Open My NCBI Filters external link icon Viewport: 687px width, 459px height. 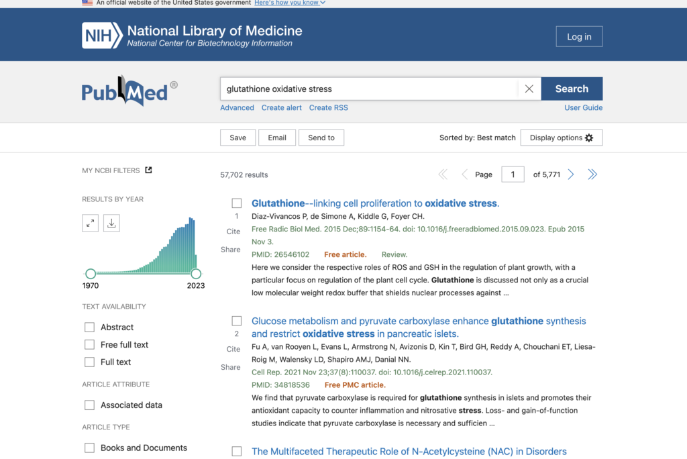pos(149,170)
